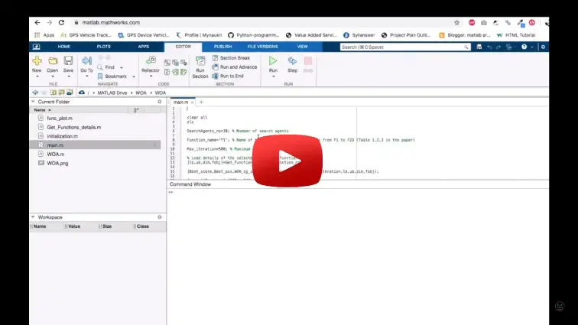This screenshot has width=578, height=325.
Task: Click the Run and Advance button
Action: [238, 67]
